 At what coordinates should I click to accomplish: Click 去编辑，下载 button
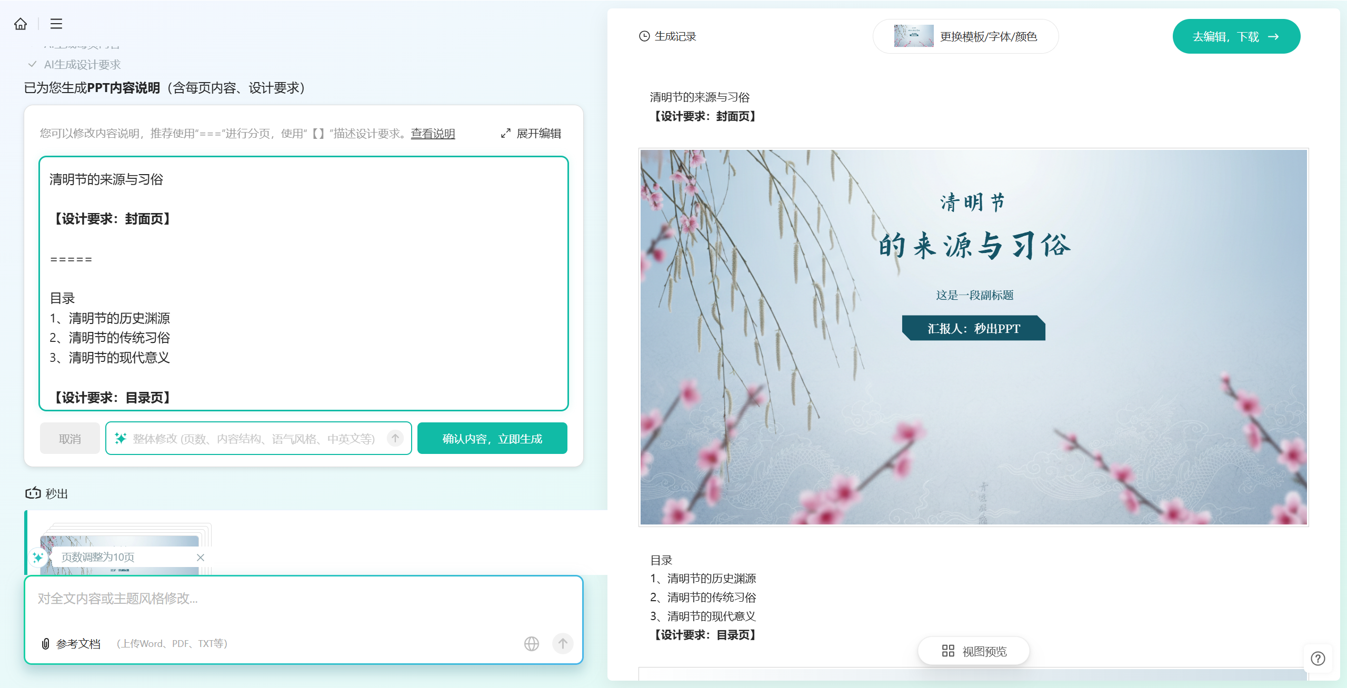click(x=1235, y=36)
